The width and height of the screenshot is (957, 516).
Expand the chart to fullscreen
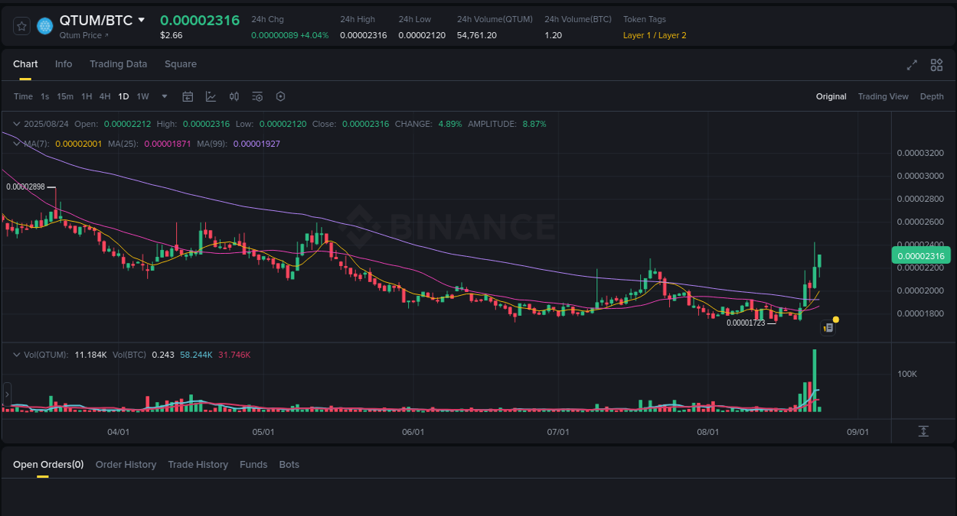point(911,66)
